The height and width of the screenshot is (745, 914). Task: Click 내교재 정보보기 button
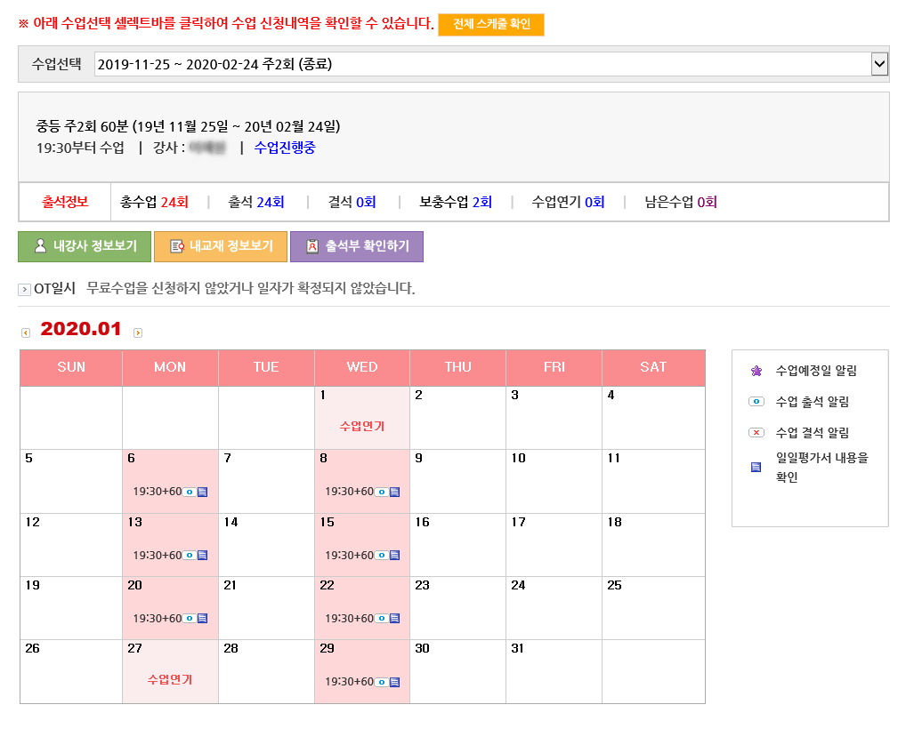[221, 246]
